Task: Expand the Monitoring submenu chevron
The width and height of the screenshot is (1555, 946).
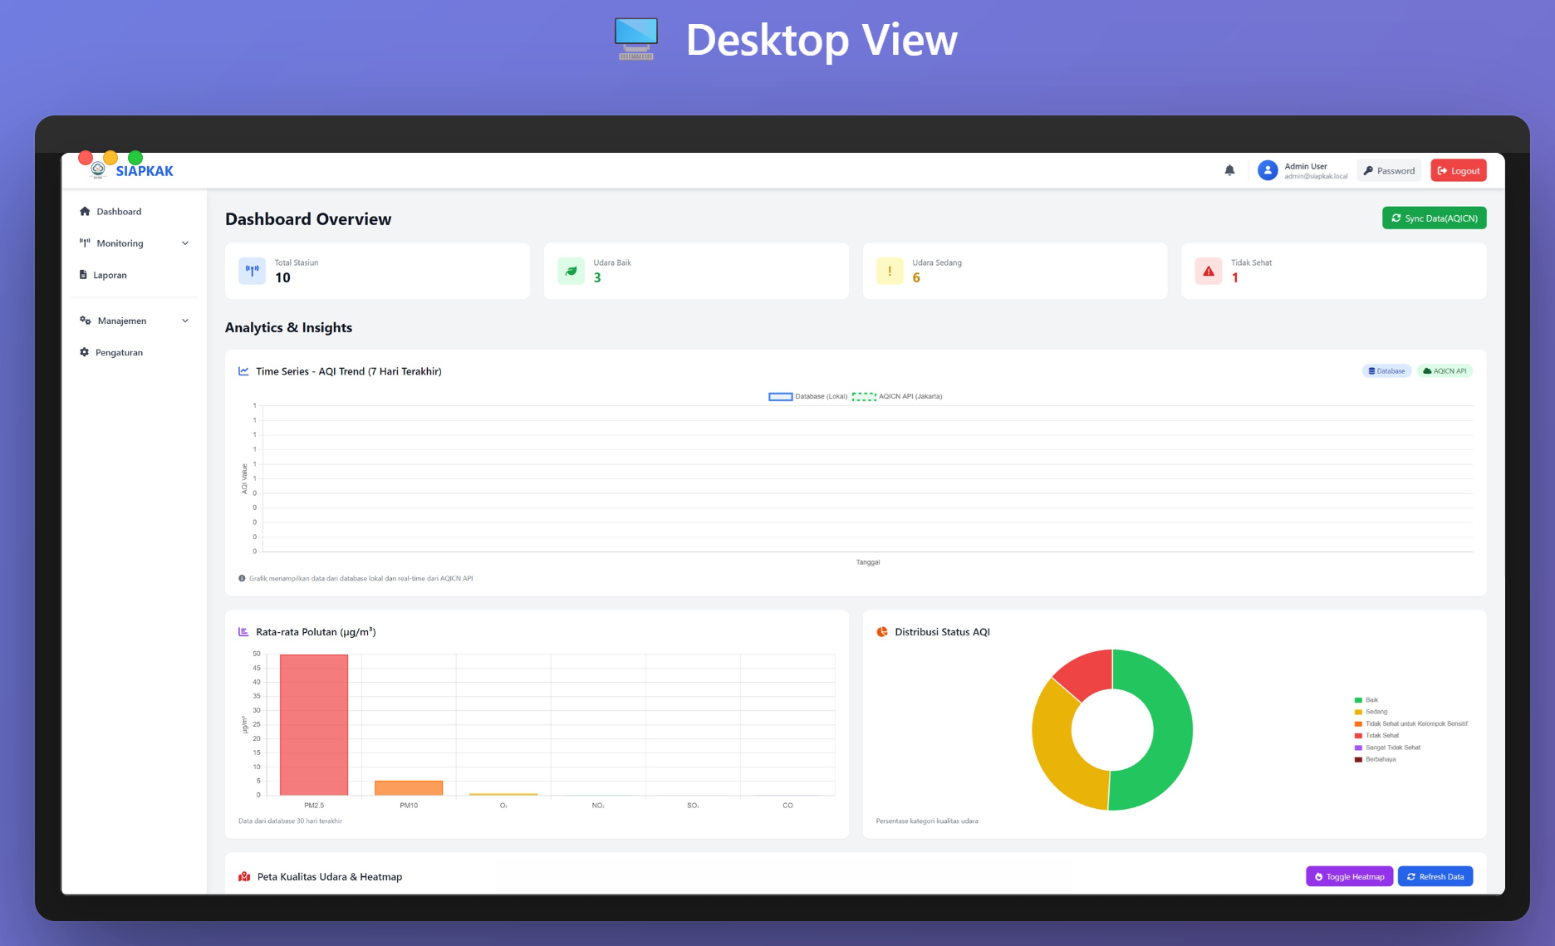Action: (185, 243)
